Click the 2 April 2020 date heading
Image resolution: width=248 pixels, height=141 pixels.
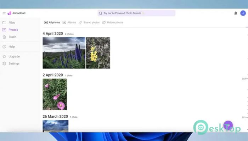(x=53, y=75)
